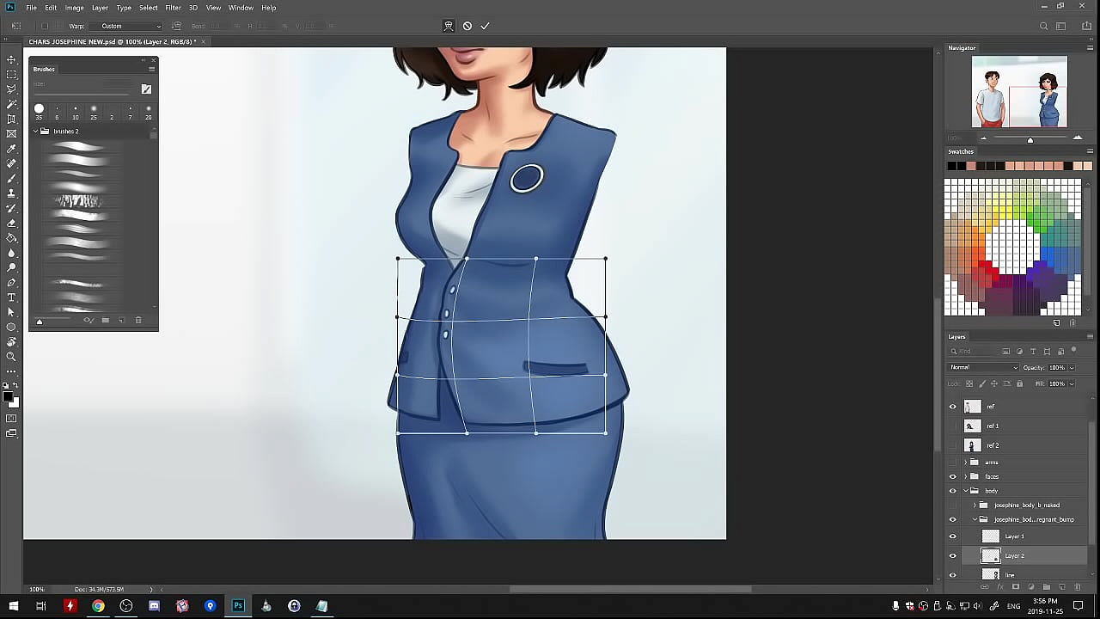Expand the arms layer group
Image resolution: width=1100 pixels, height=619 pixels.
pyautogui.click(x=965, y=463)
